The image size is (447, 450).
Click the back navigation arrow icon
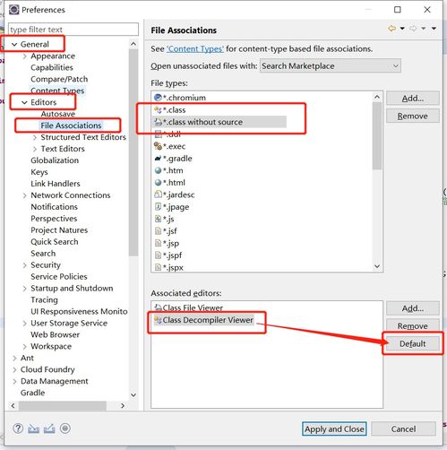click(391, 29)
